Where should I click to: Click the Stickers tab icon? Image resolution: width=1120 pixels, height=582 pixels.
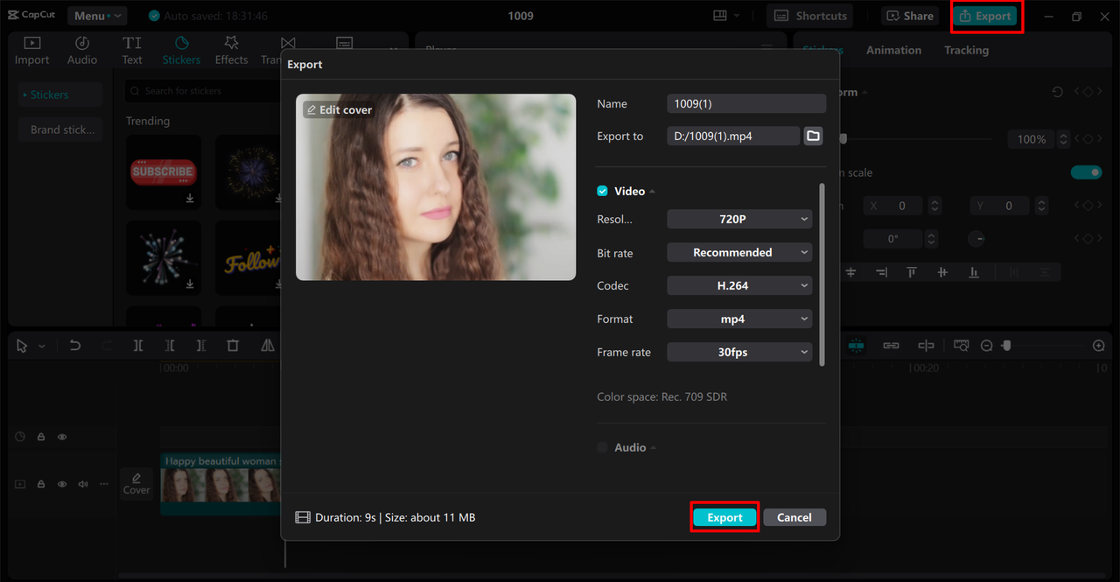click(181, 43)
